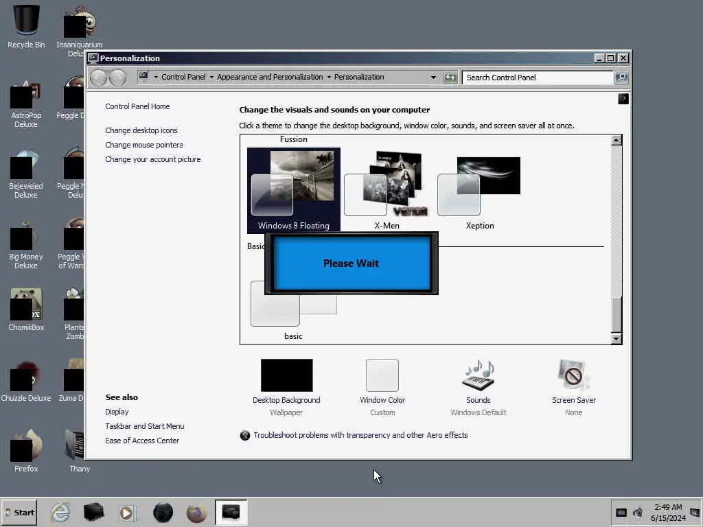
Task: Open the address bar history dropdown
Action: (x=433, y=77)
